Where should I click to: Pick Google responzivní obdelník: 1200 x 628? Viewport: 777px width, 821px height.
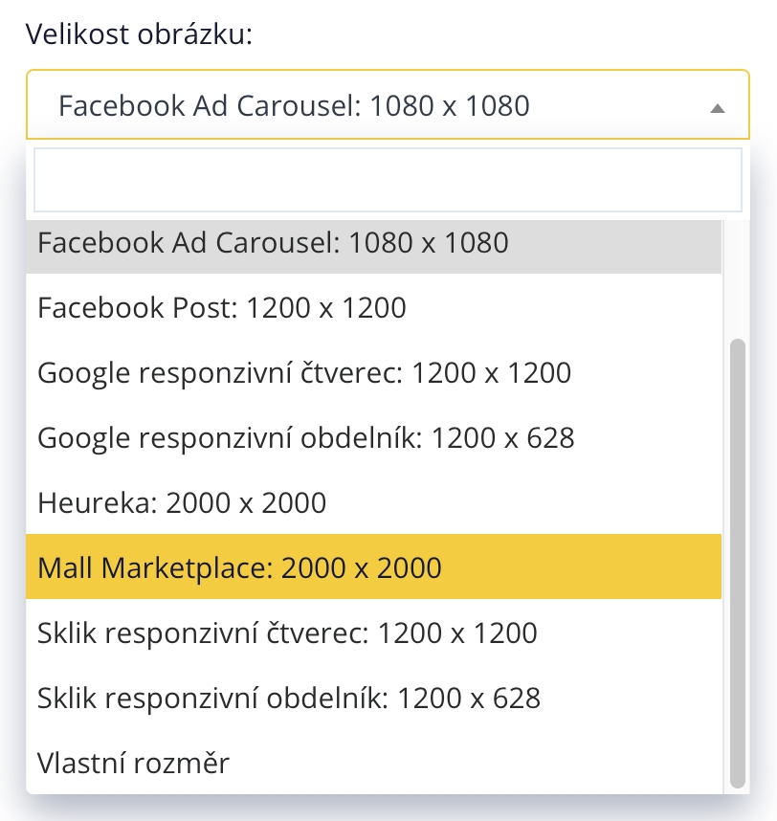coord(306,438)
